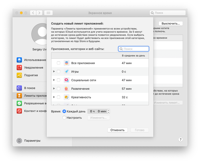Viewport: 200px width, 163px height.
Task: Click the Выключить... button
Action: tap(171, 24)
